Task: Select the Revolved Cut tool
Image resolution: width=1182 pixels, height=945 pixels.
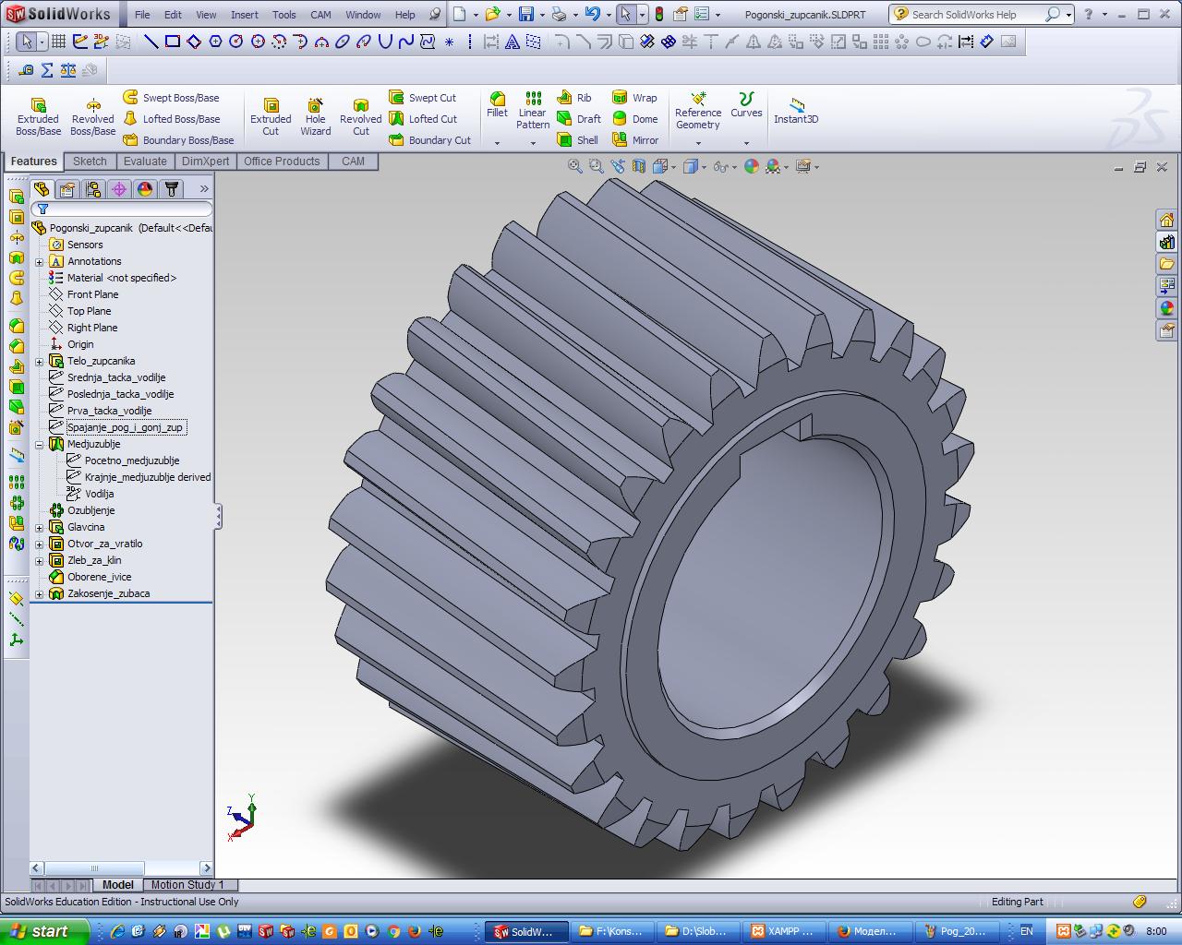Action: pos(360,117)
